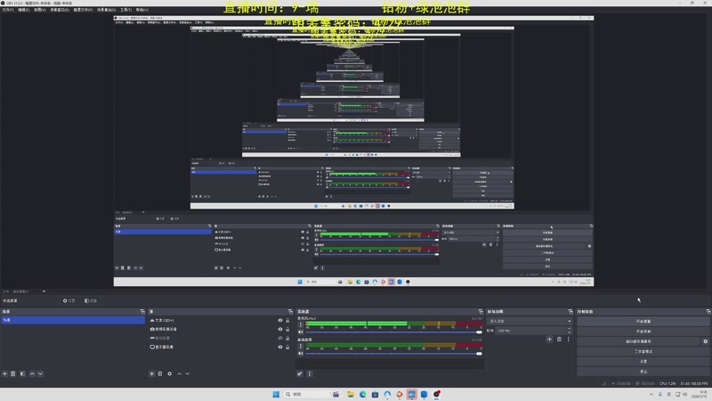Screen dimensions: 712x401
Task: Open the 帮助(H) Help menu
Action: [142, 10]
